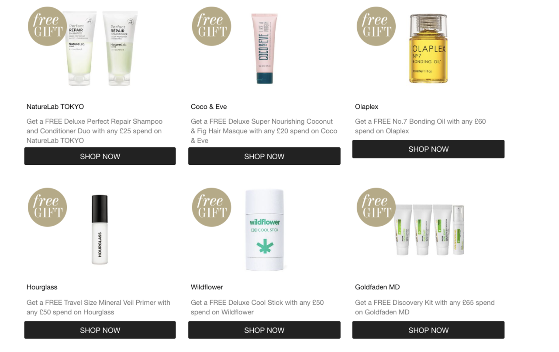Click the Olaplex brand name heading
The height and width of the screenshot is (352, 559).
point(367,107)
